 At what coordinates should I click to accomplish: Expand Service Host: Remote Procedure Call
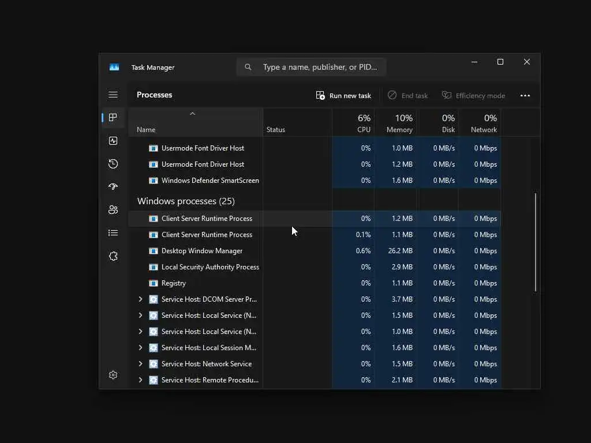click(141, 380)
